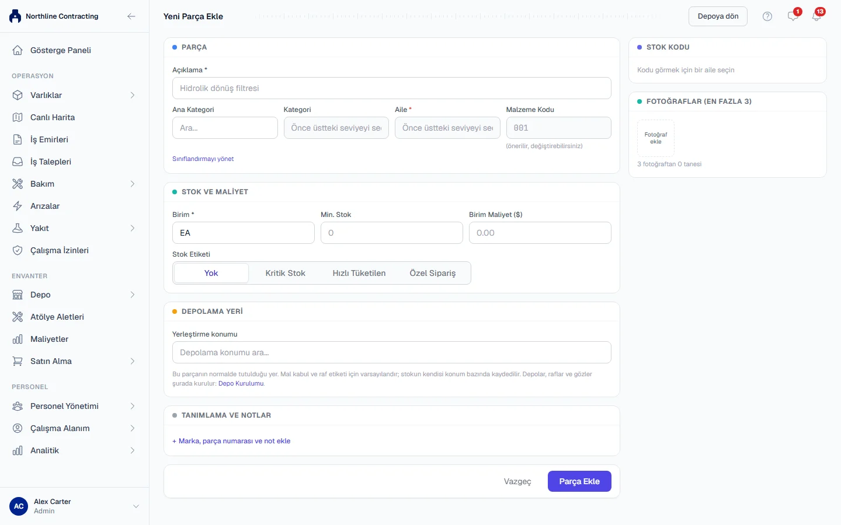
Task: Click the Çalışma İzinleri shield icon
Action: (18, 250)
